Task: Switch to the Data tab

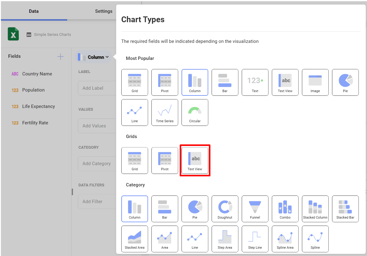Action: point(34,11)
